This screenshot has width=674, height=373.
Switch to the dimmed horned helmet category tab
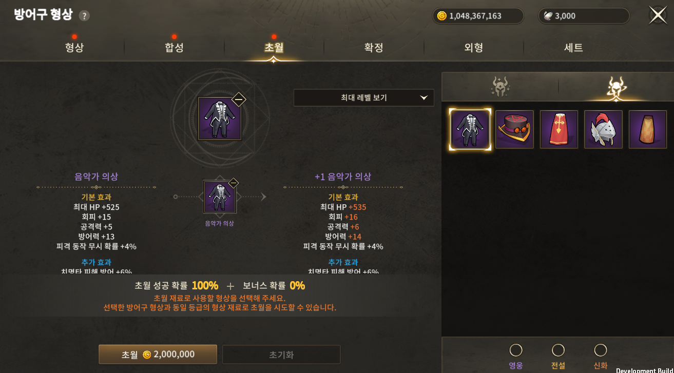500,87
